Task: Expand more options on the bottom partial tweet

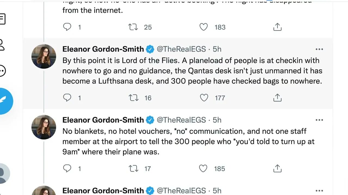Action: [x=319, y=191]
